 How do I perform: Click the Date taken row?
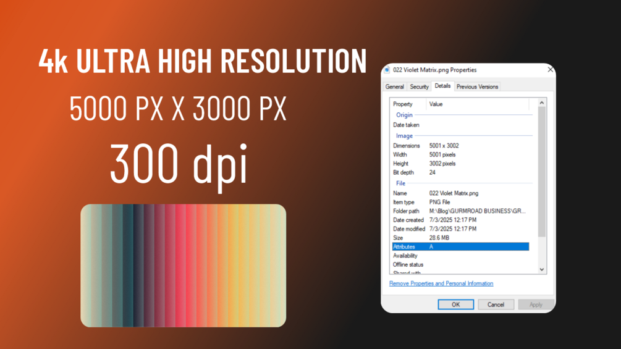(460, 125)
